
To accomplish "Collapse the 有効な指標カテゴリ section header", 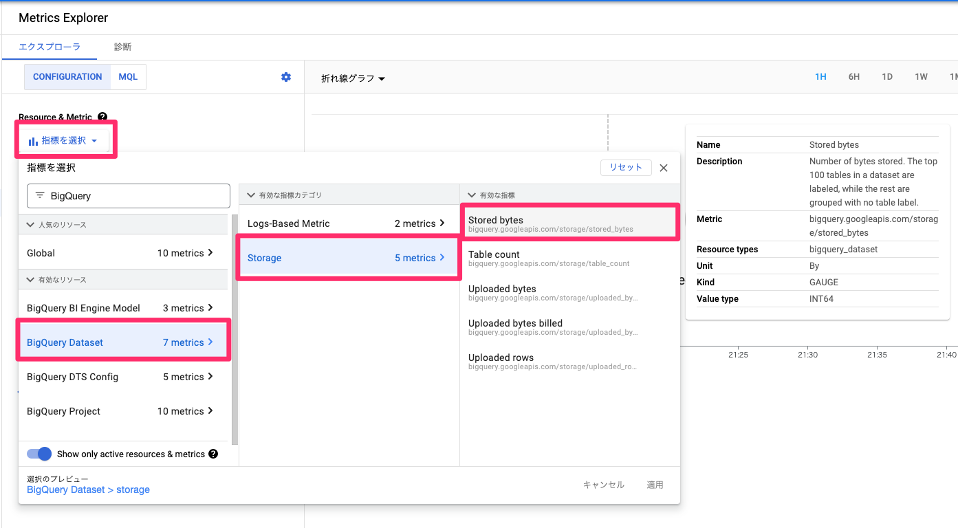I will pos(251,195).
